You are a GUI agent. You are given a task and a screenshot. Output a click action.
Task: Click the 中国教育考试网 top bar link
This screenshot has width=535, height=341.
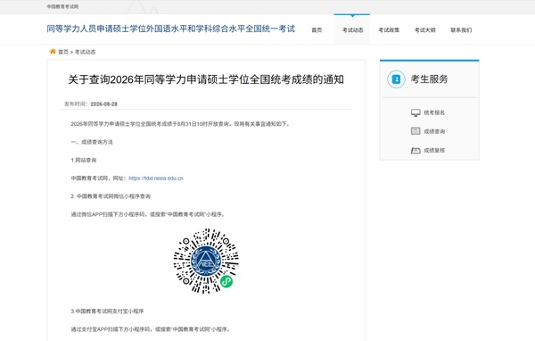pyautogui.click(x=62, y=6)
